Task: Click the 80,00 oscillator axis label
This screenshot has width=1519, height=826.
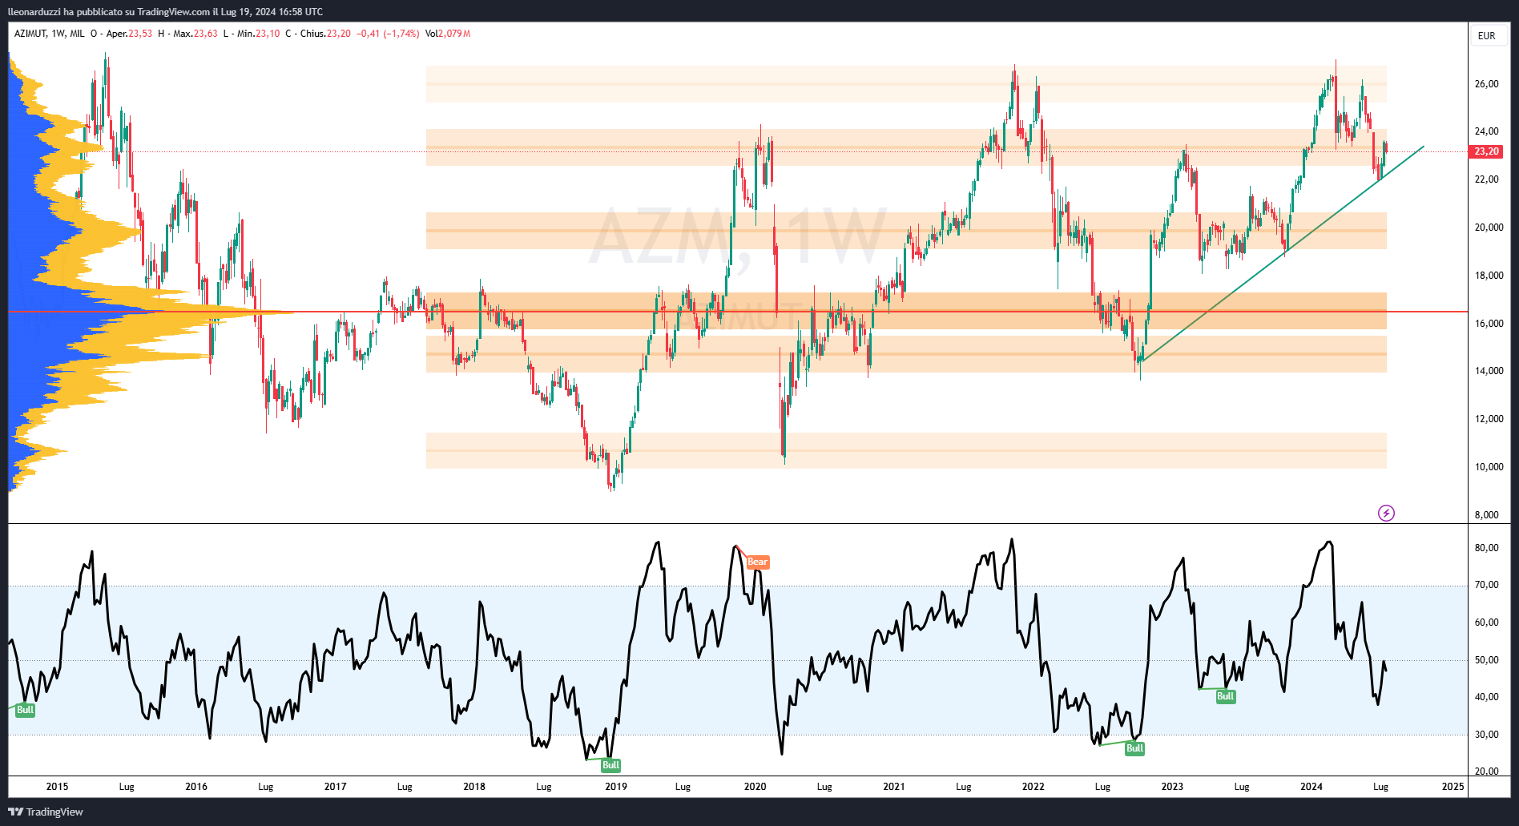Action: coord(1486,548)
